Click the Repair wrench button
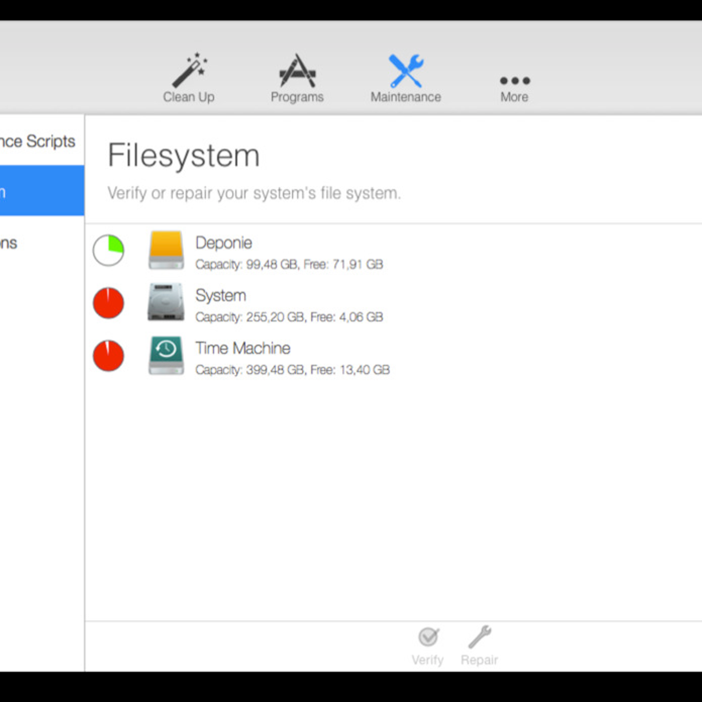The image size is (702, 702). (479, 646)
